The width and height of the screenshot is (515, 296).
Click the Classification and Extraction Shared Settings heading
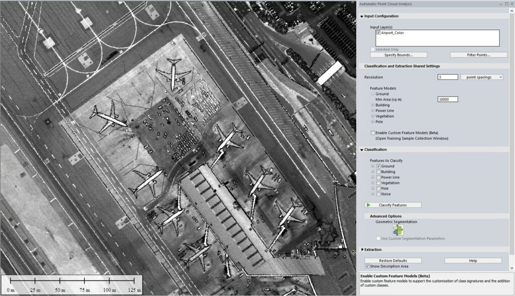point(402,66)
